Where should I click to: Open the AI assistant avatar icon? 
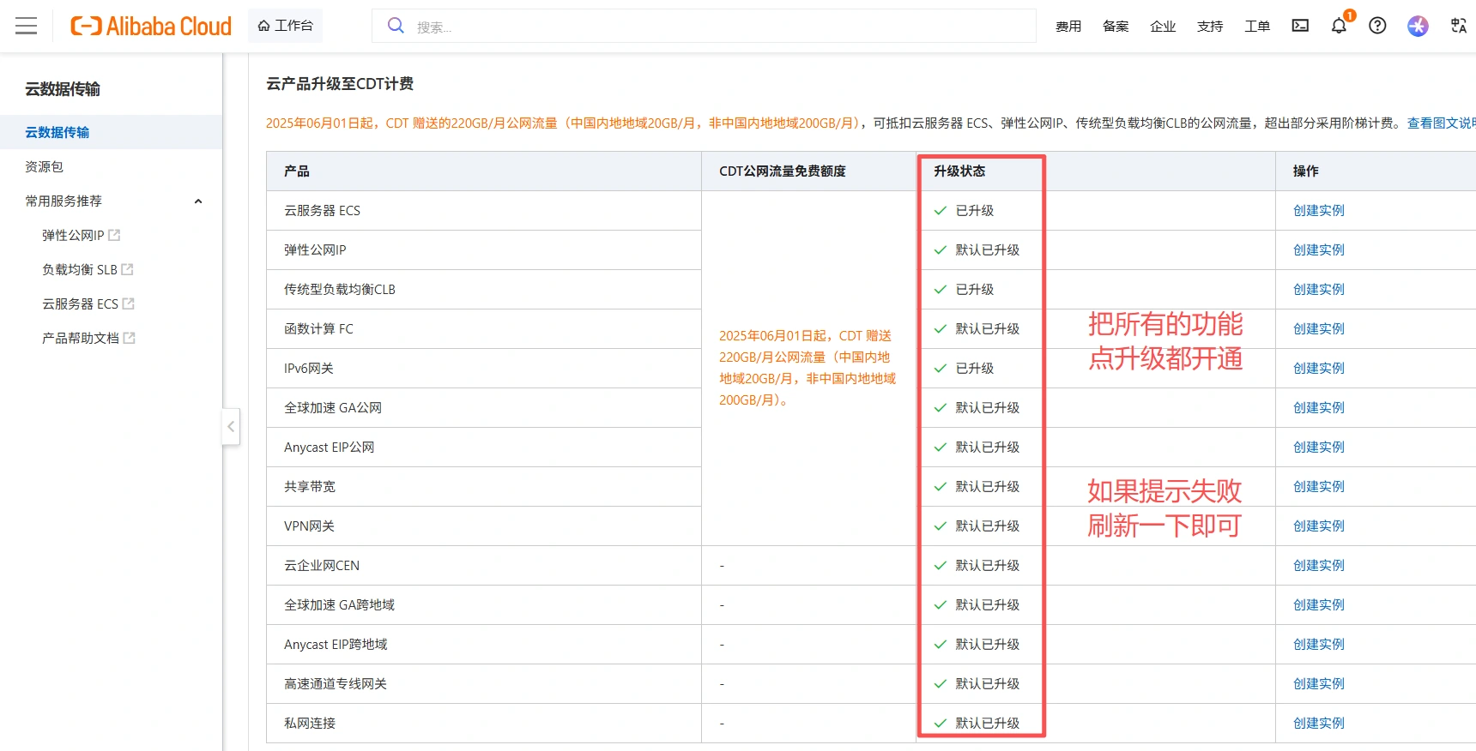coord(1418,26)
